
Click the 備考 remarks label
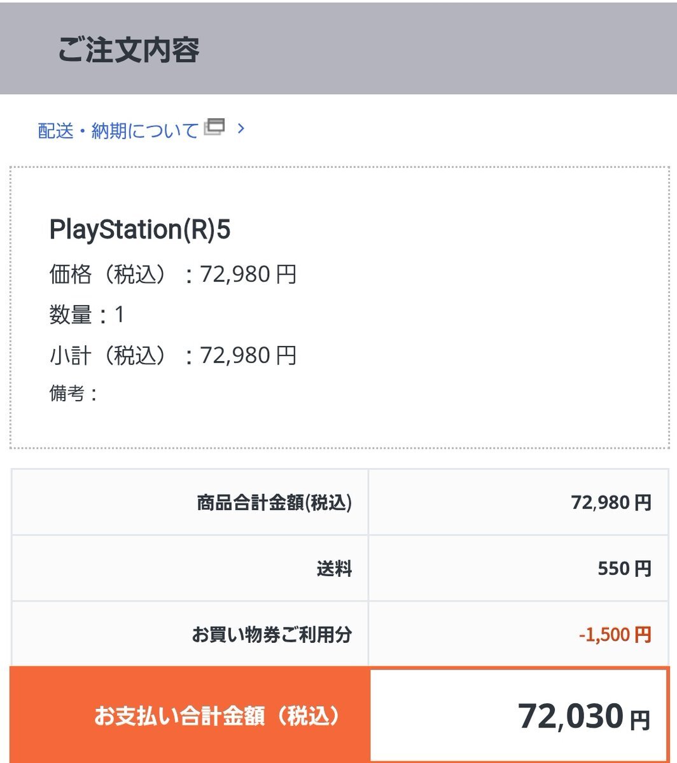point(67,394)
